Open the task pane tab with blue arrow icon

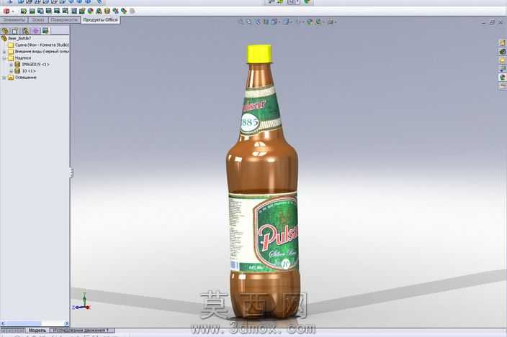click(502, 69)
